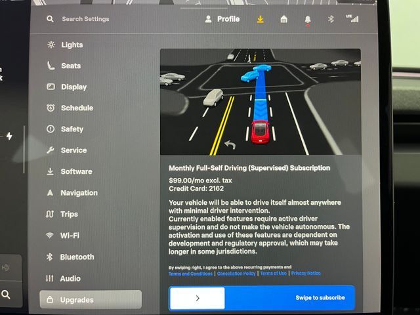Click the white arrow handle on subscribe slider
This screenshot has height=315, width=420.
coord(198,298)
